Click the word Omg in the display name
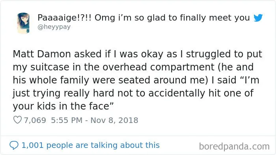This screenshot has width=276, height=155. (x=105, y=18)
